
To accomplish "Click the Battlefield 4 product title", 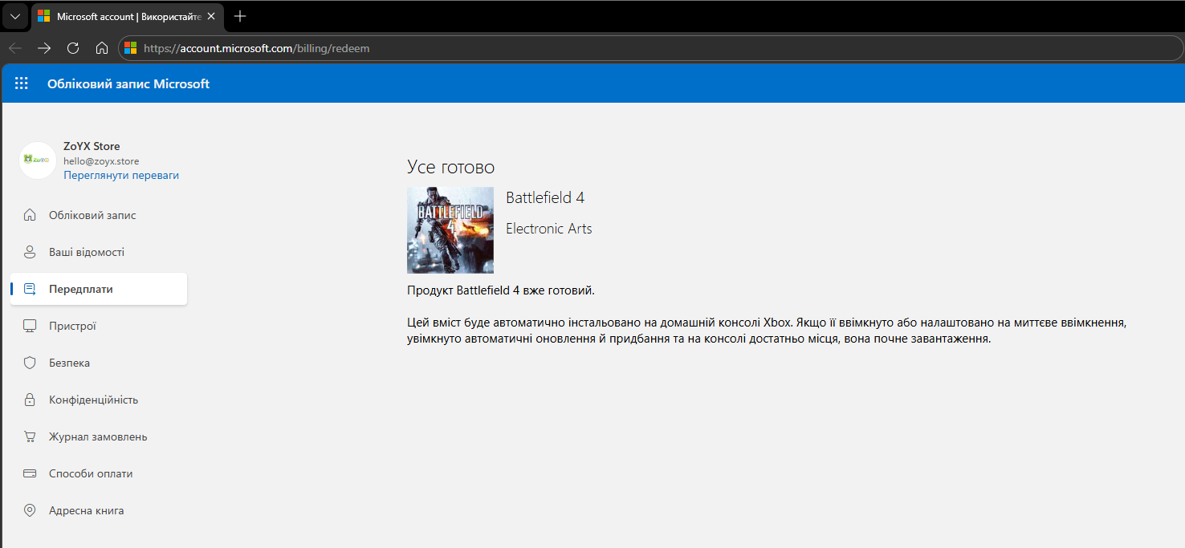I will coord(545,197).
